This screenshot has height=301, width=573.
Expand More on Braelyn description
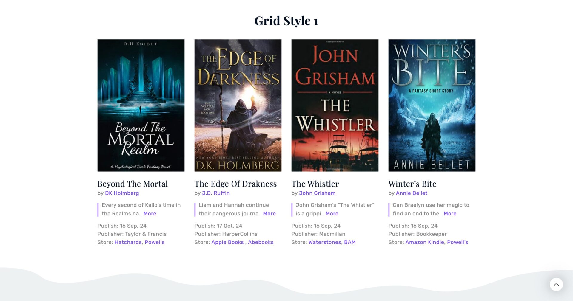450,214
